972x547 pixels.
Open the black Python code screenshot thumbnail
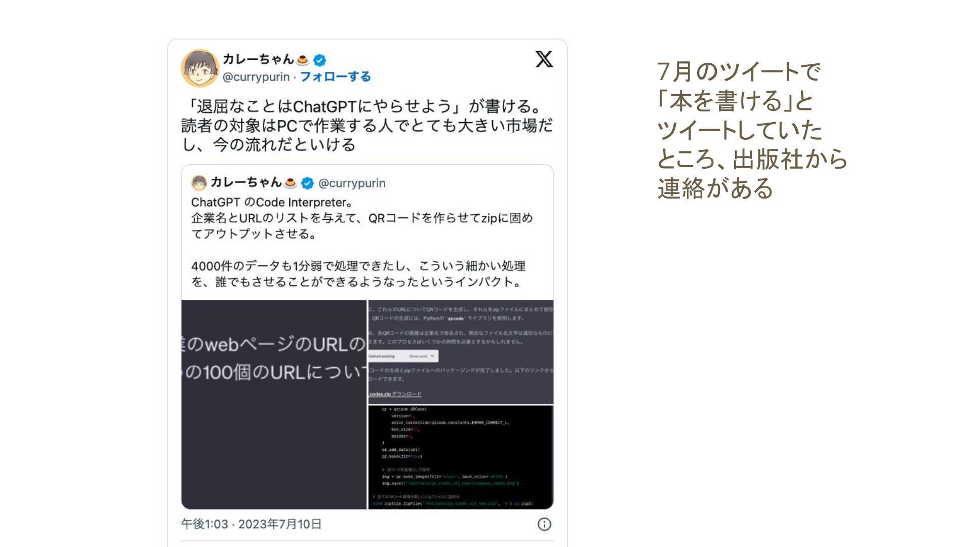(461, 457)
